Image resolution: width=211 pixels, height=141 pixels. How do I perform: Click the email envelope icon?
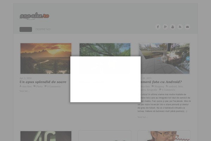tap(187, 27)
